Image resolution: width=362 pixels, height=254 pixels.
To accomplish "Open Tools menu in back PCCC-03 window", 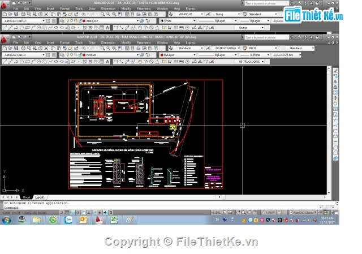I will pos(79,8).
